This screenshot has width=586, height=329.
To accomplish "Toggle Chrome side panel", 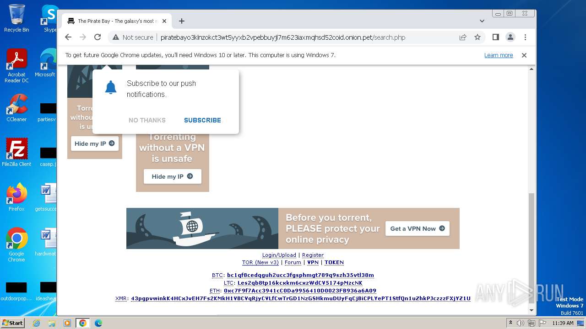I will point(495,37).
